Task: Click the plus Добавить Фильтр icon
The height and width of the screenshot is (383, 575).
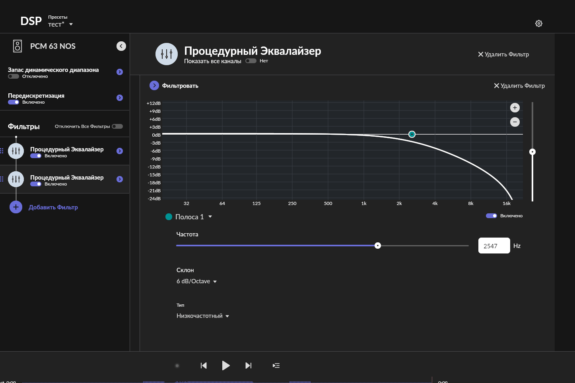Action: 16,207
